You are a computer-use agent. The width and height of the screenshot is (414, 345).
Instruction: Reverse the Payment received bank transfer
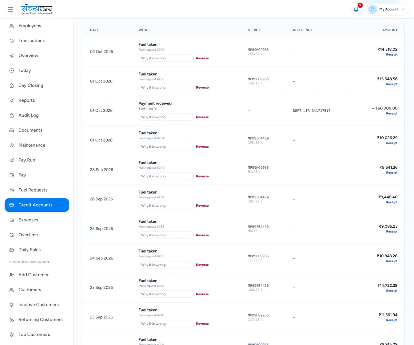point(202,117)
